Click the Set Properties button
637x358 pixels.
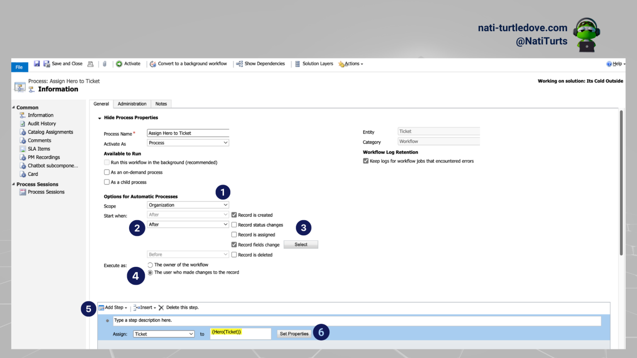294,334
